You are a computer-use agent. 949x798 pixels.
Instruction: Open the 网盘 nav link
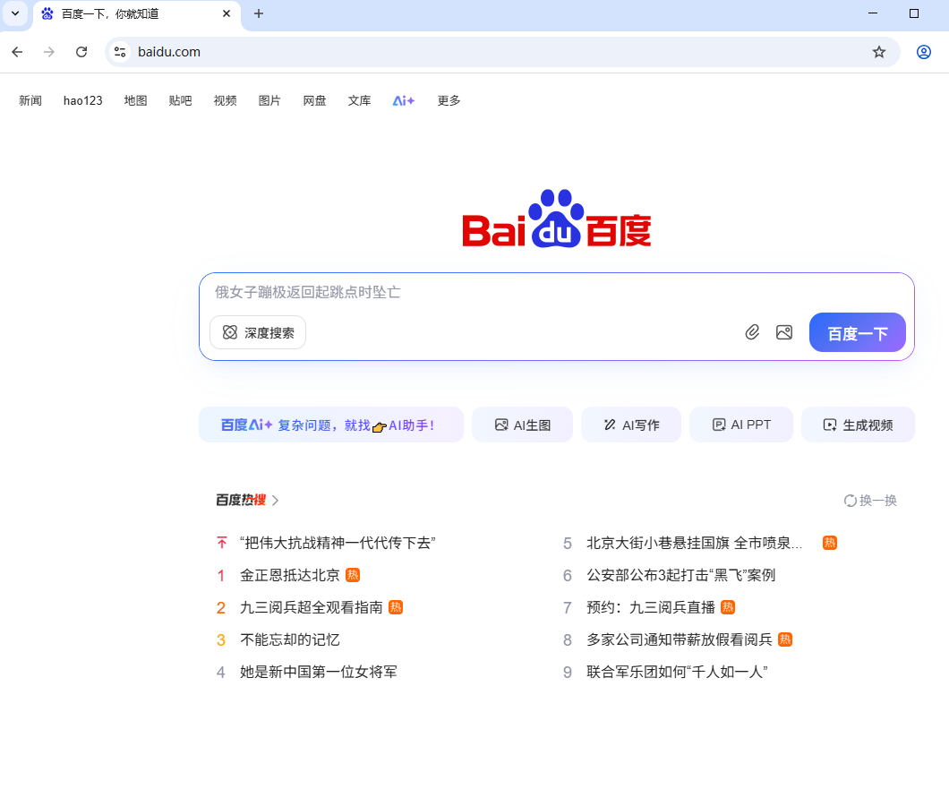point(315,100)
